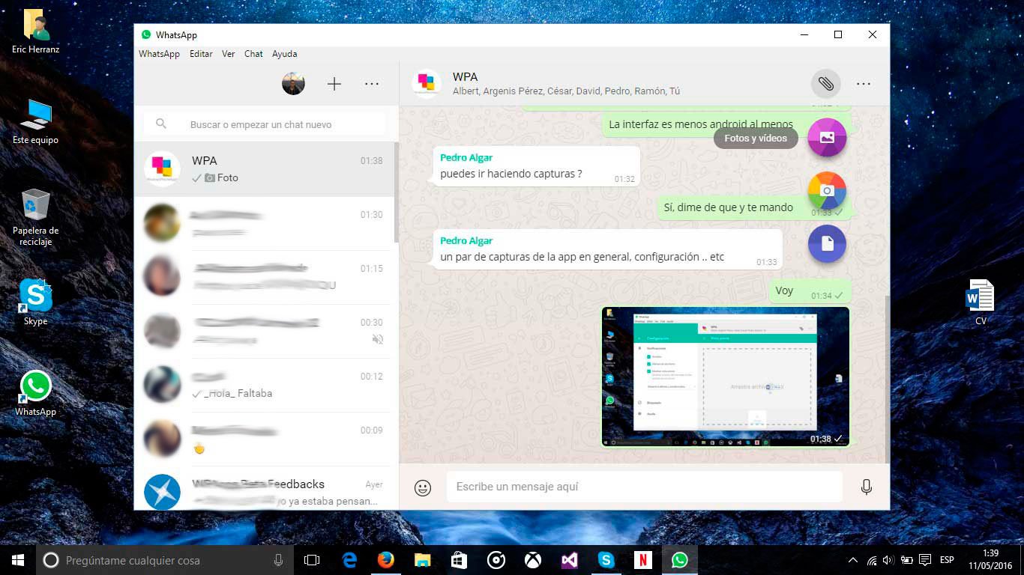Viewport: 1024px width, 575px height.
Task: Open conversation options three-dots menu
Action: pyautogui.click(x=864, y=84)
